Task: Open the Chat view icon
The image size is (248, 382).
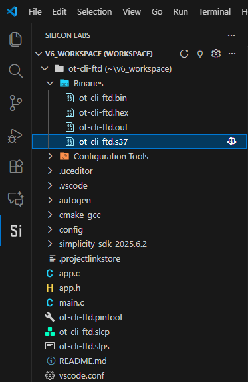Action: (16, 199)
